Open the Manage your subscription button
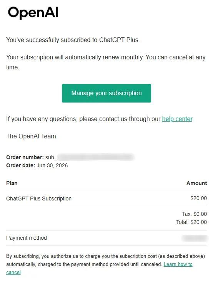This screenshot has height=281, width=213. pyautogui.click(x=106, y=93)
